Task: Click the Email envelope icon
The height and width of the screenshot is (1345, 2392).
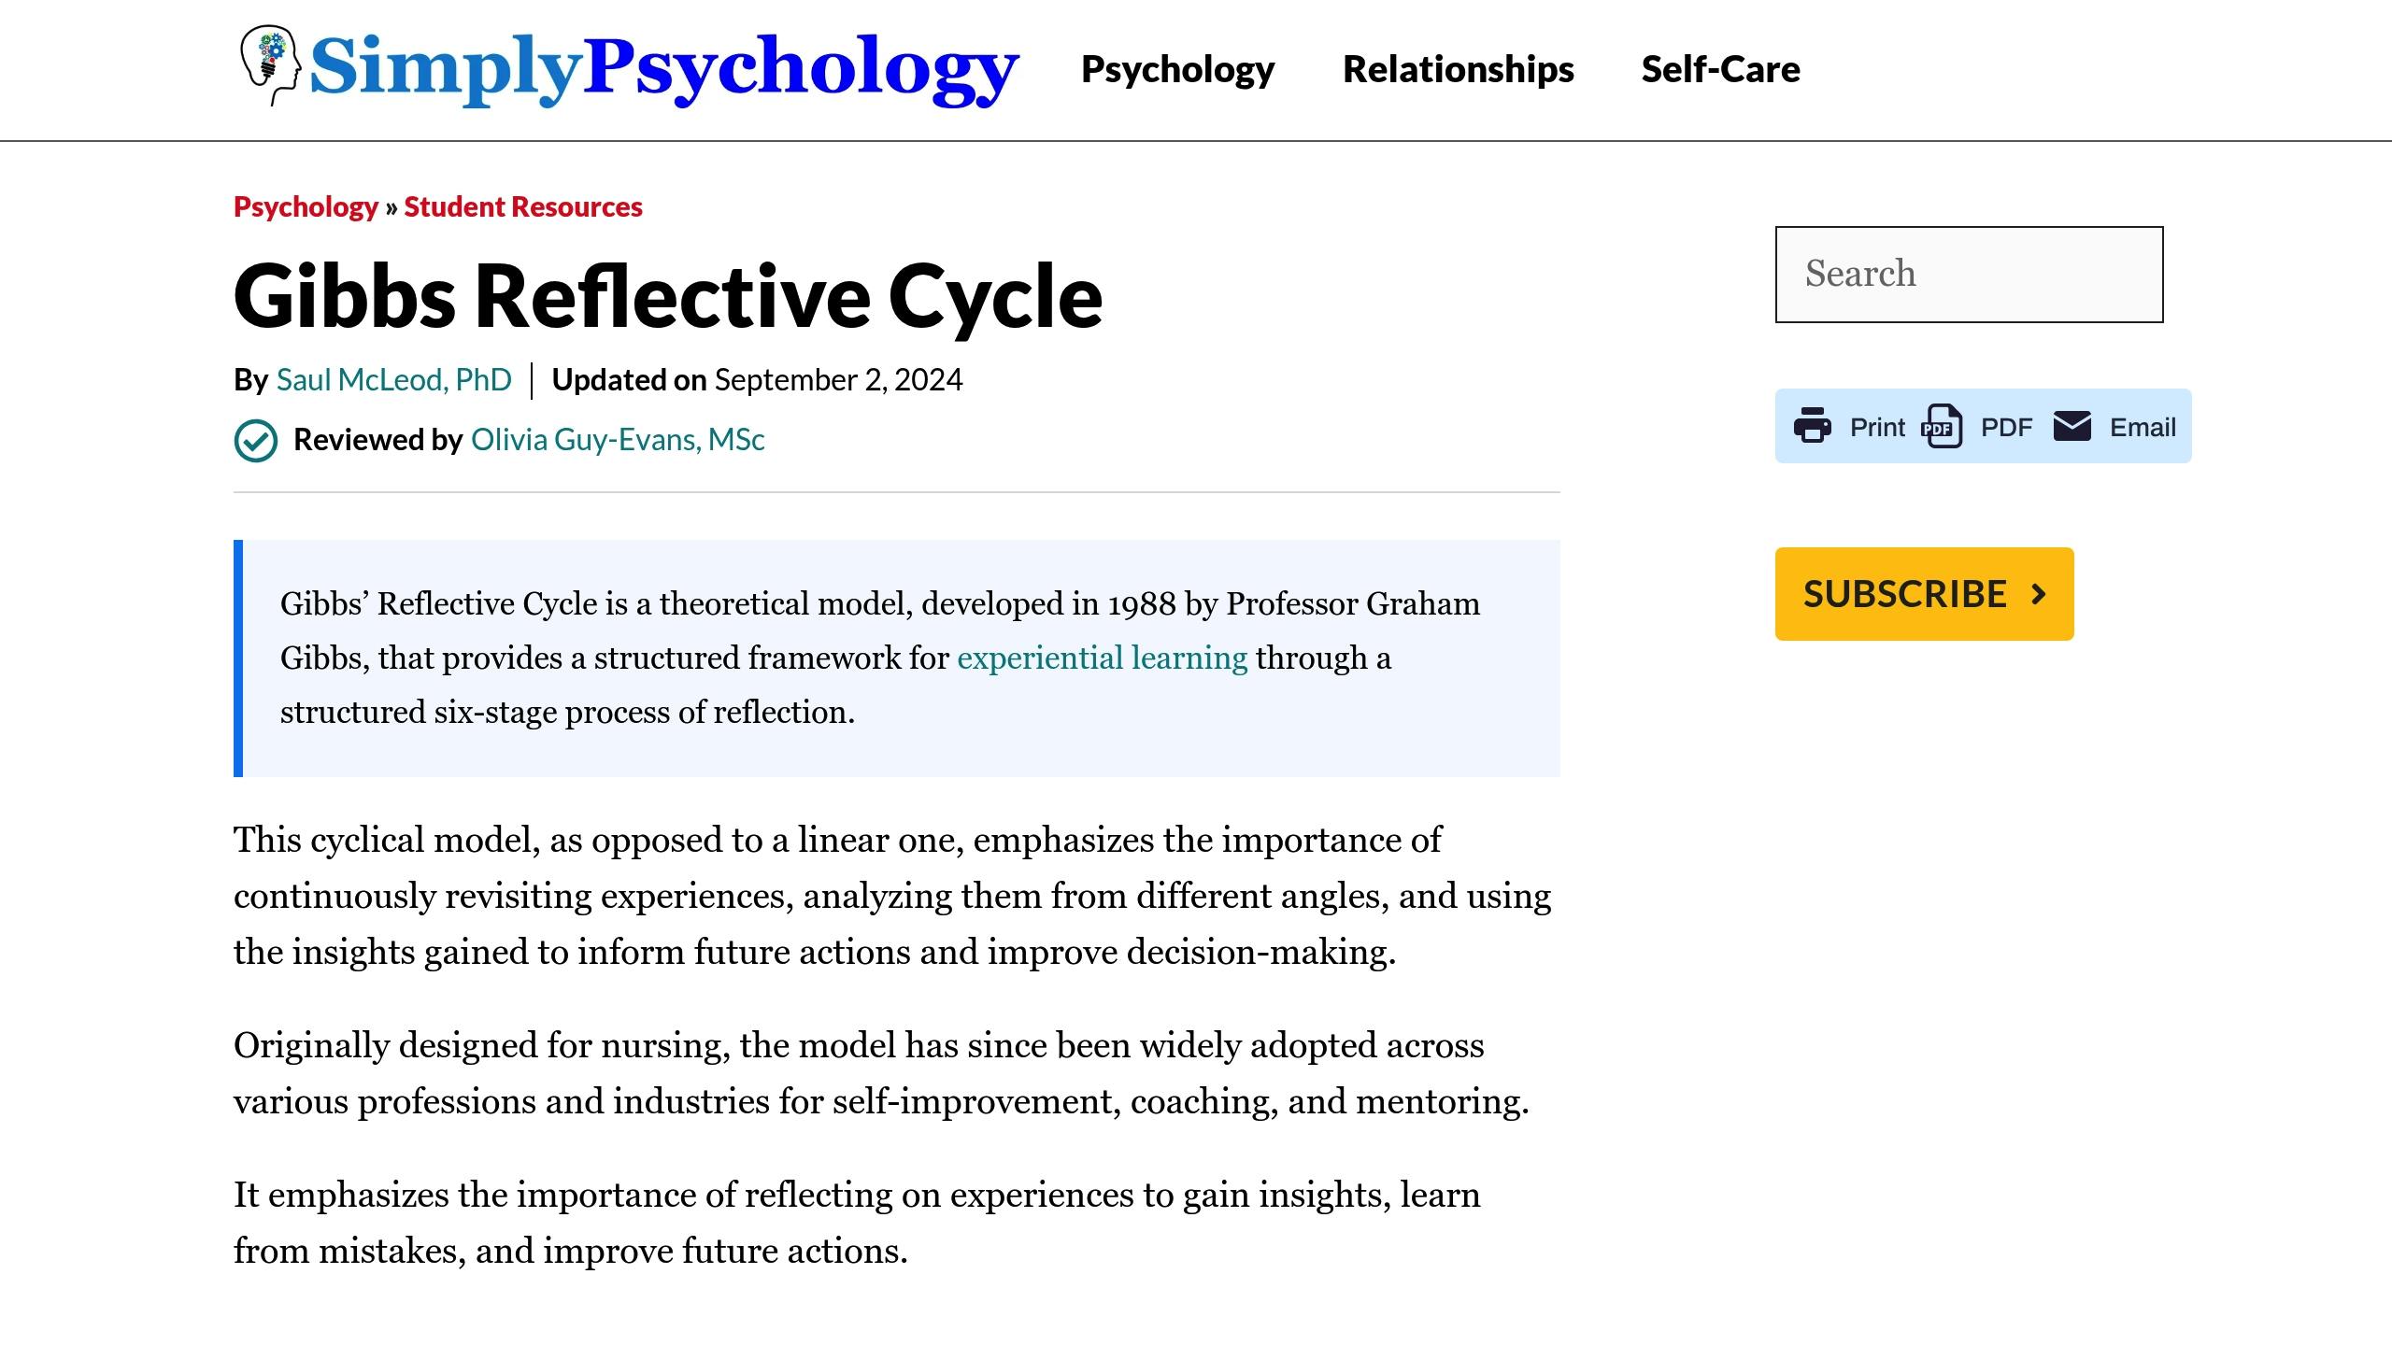Action: click(2073, 426)
